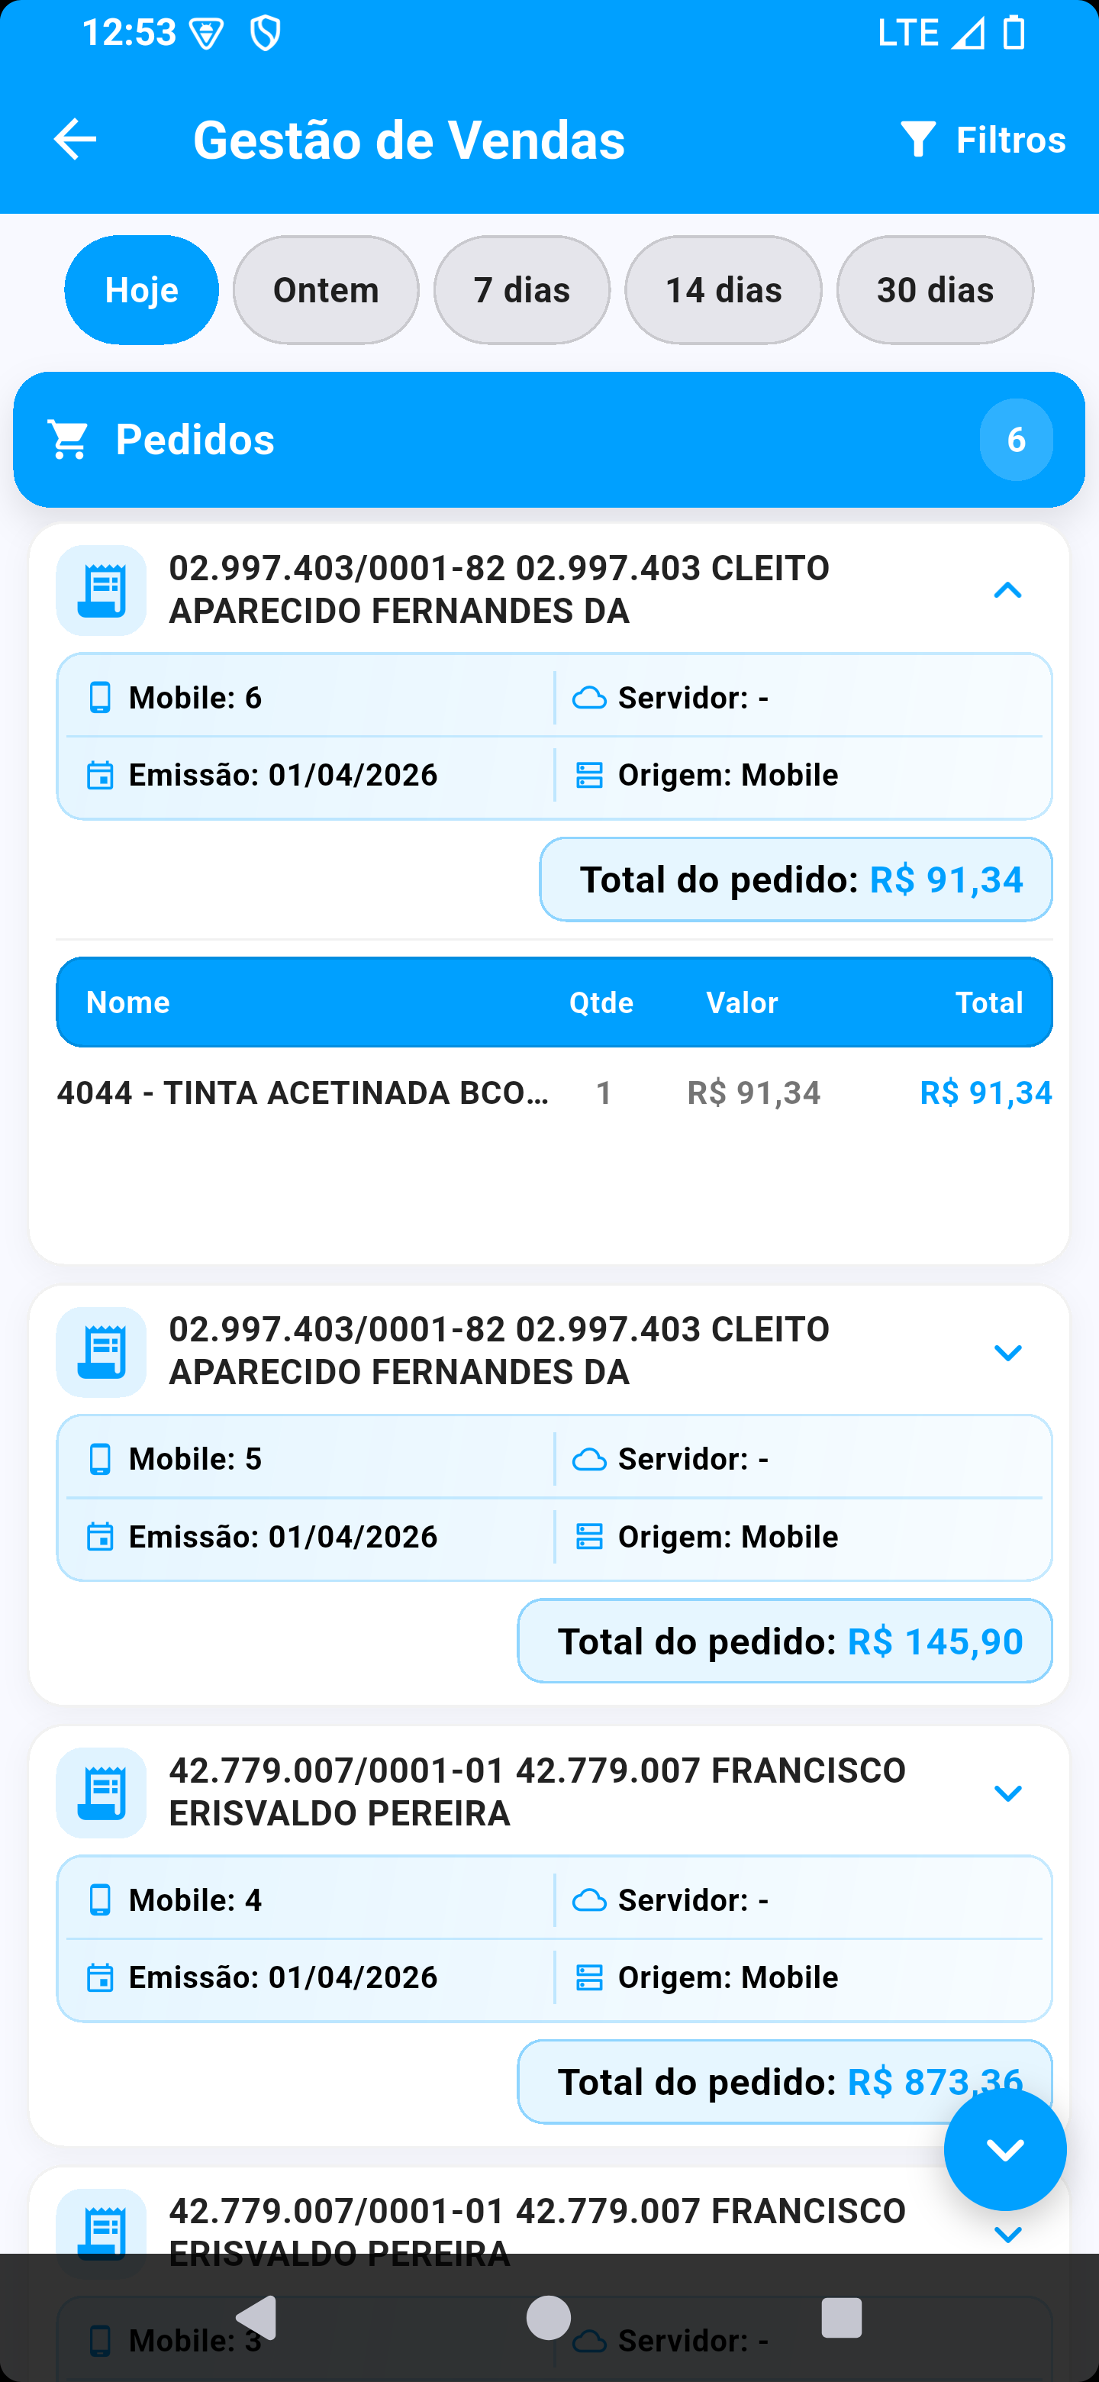Tap receipt icon of Mobile 5 order
The width and height of the screenshot is (1099, 2382).
click(101, 1352)
